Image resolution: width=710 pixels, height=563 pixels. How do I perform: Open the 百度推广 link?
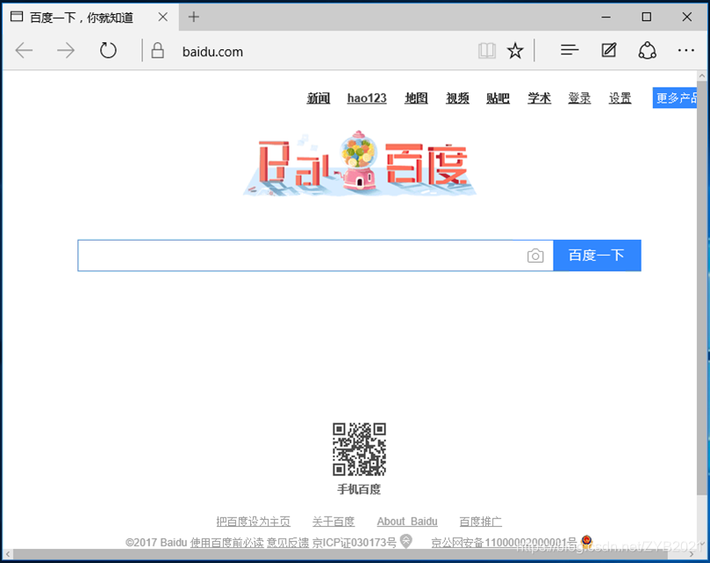480,522
